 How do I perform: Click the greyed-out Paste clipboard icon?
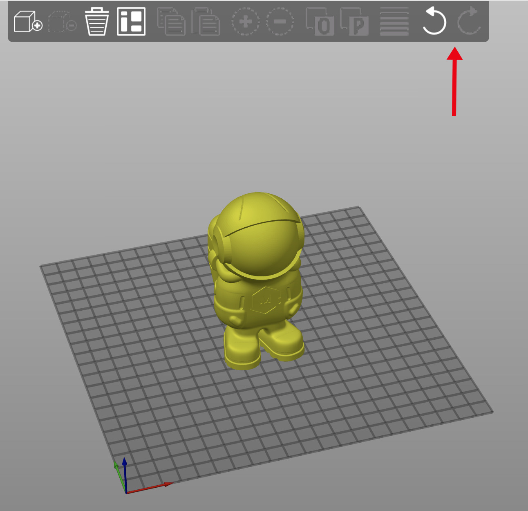(x=206, y=21)
